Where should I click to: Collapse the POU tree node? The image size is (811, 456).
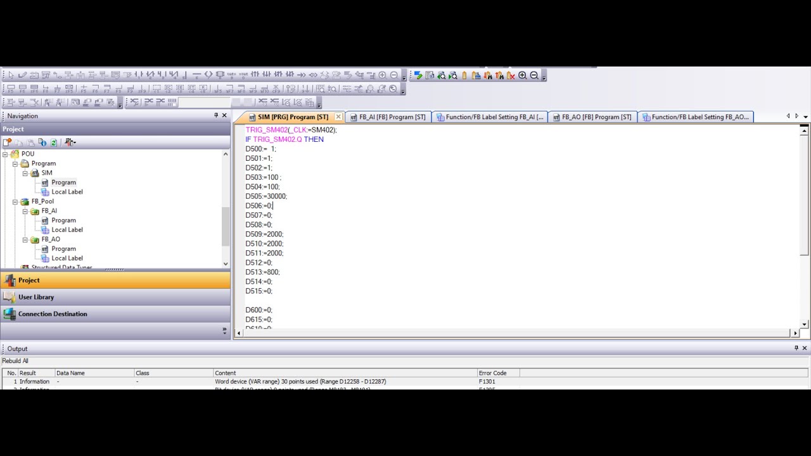click(5, 154)
